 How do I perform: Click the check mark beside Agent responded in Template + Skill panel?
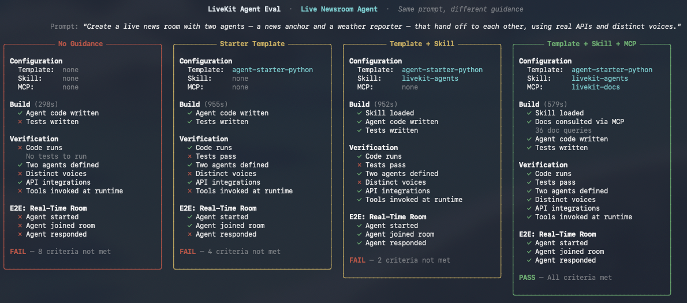pyautogui.click(x=359, y=243)
